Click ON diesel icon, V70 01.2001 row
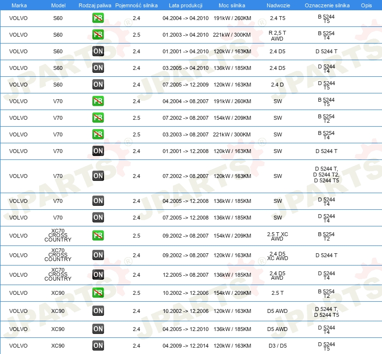382x354 pixels. pos(98,151)
